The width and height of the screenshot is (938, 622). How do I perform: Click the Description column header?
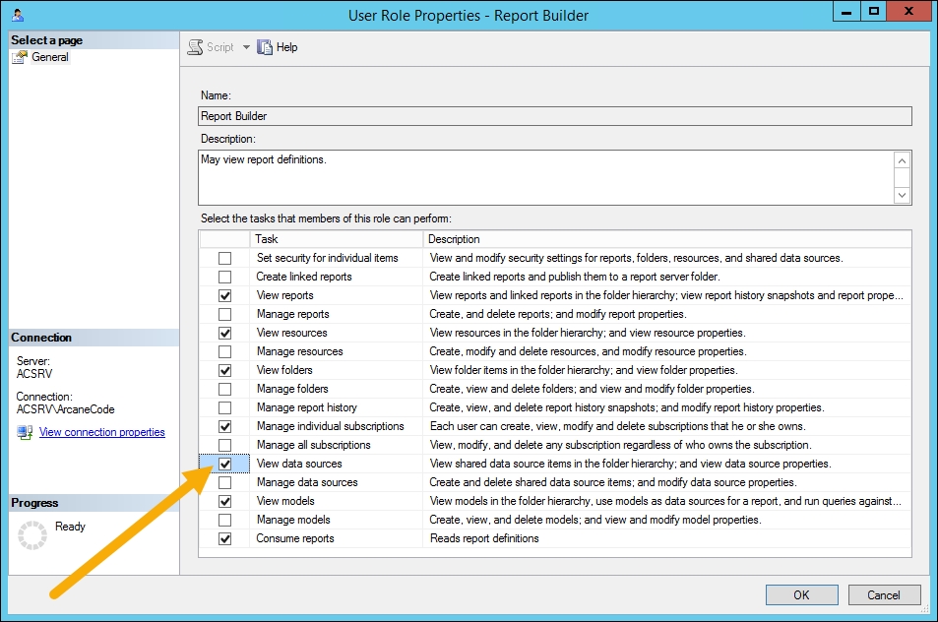[x=667, y=239]
